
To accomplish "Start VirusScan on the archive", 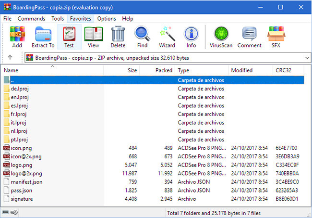I will (221, 37).
